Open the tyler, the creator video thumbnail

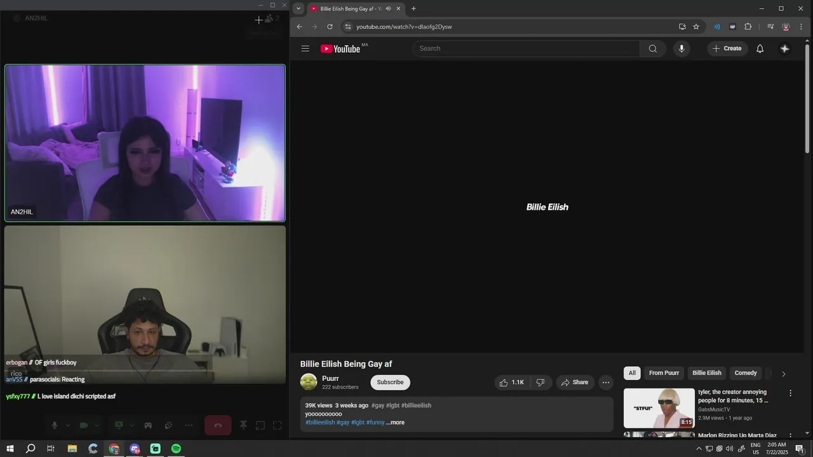pyautogui.click(x=659, y=408)
